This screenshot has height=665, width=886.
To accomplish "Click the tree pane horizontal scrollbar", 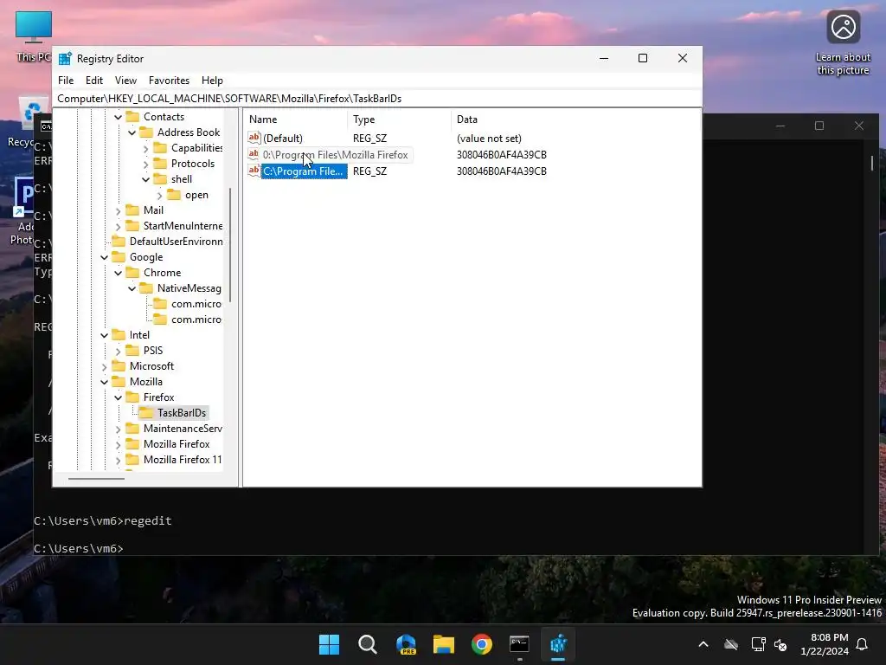I will tap(96, 478).
